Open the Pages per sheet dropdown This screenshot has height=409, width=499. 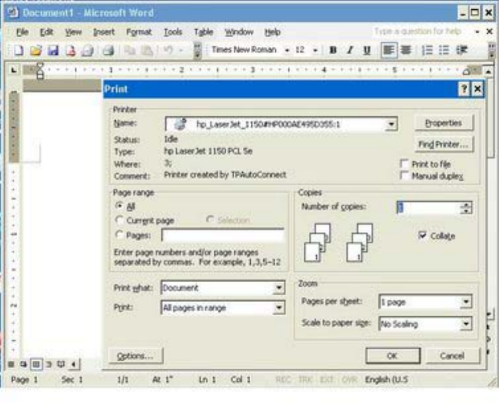click(x=466, y=302)
